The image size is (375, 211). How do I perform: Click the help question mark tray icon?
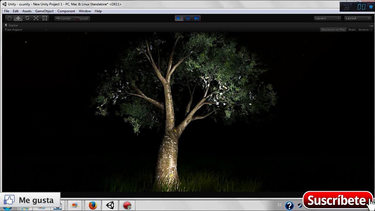tap(289, 206)
